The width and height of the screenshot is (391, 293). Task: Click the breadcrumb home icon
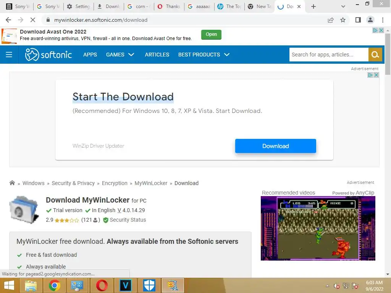[12, 183]
